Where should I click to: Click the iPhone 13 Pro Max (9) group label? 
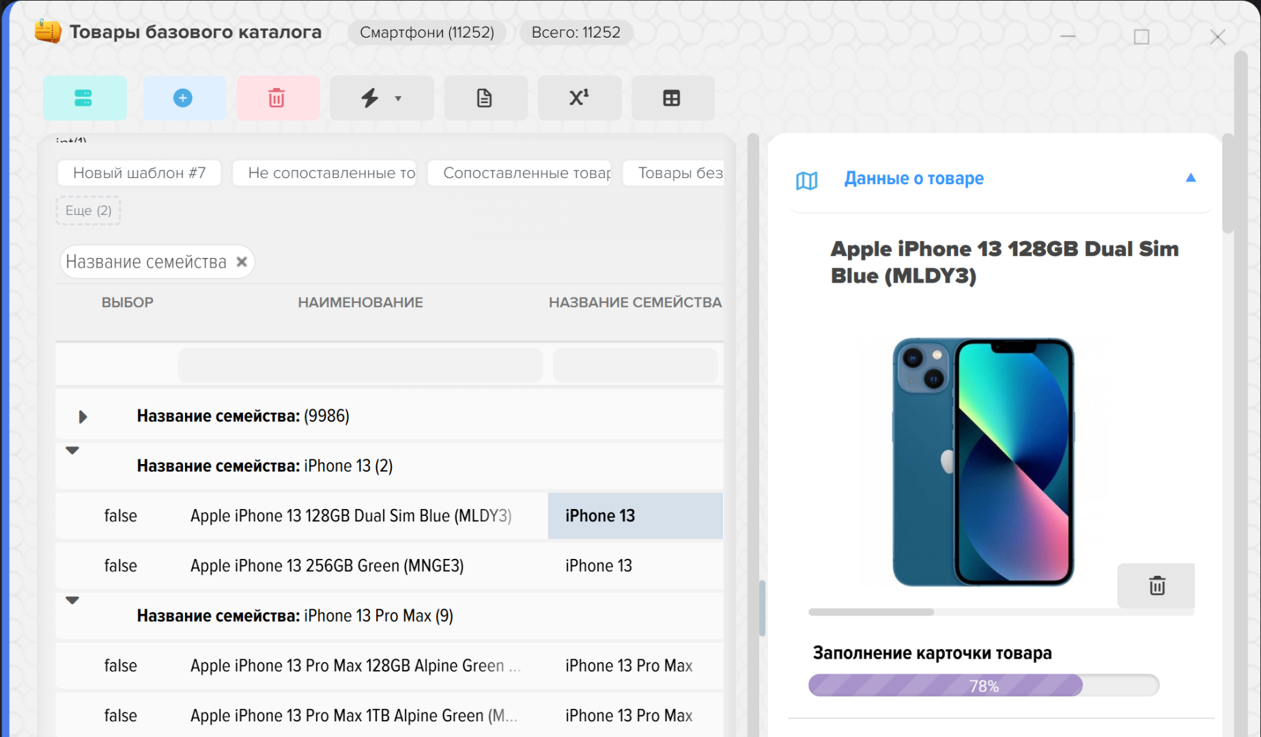295,616
